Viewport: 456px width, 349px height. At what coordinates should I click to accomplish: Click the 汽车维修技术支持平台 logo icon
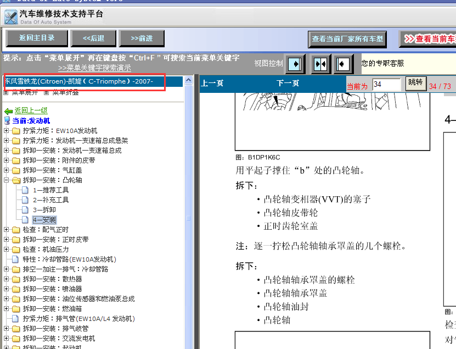10,16
